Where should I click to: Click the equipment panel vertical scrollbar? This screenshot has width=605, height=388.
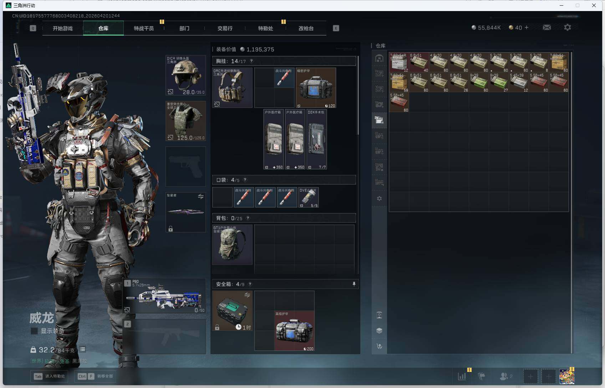[358, 95]
